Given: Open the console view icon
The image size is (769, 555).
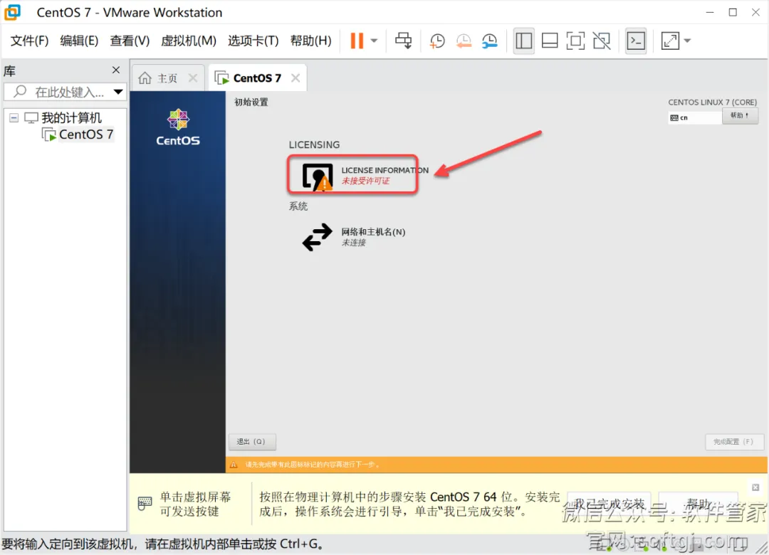Looking at the screenshot, I should 636,41.
